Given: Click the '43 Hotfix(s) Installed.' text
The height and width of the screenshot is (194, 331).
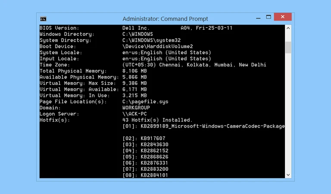Looking at the screenshot, I should coord(157,120).
